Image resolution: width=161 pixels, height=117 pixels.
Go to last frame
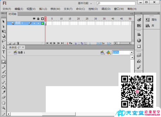62,43
